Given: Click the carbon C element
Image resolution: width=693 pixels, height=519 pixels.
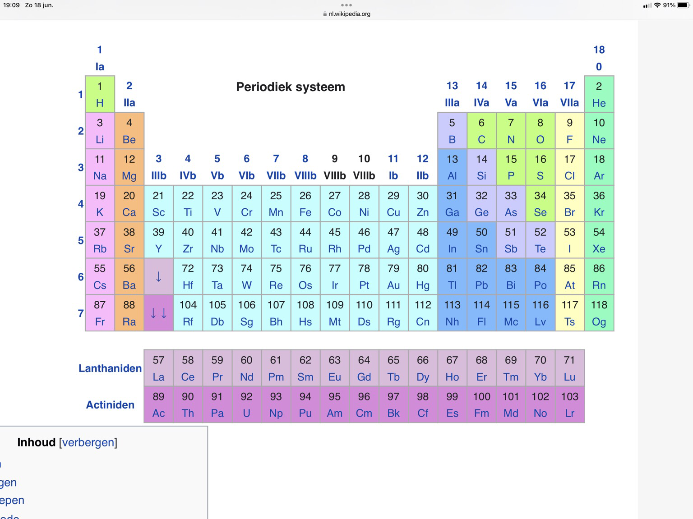Looking at the screenshot, I should click(481, 139).
